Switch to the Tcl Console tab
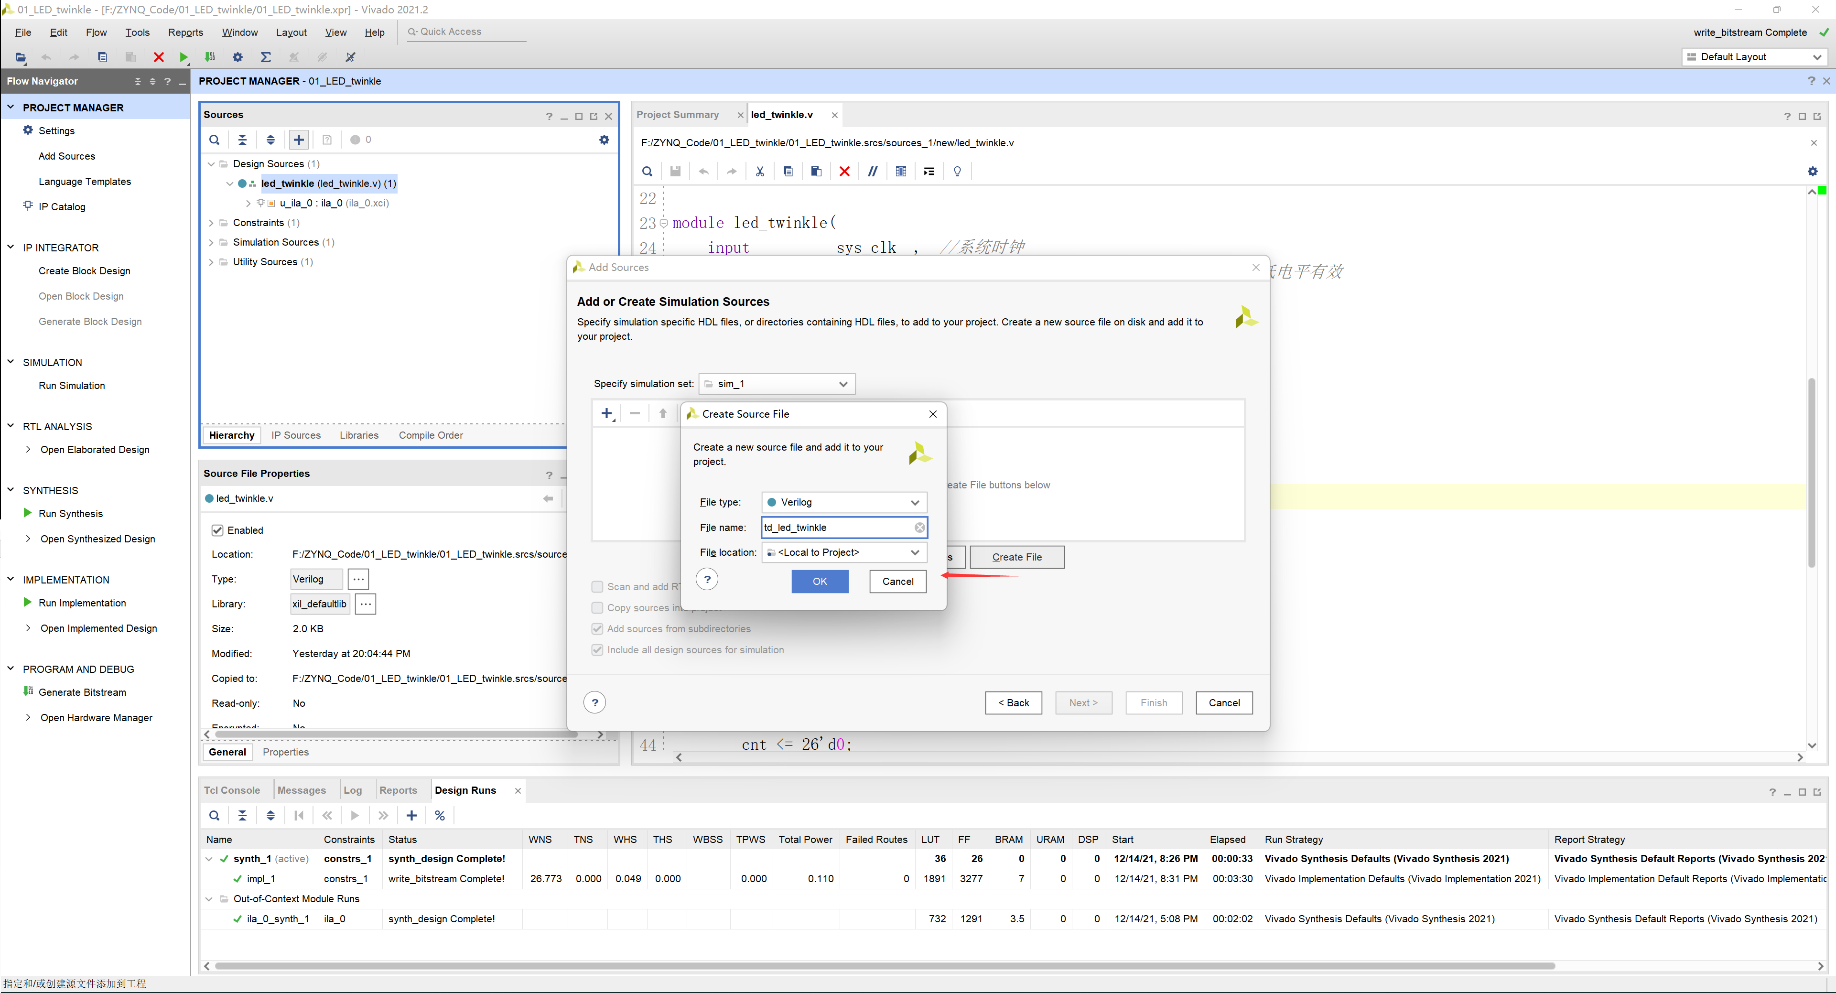 (x=232, y=790)
